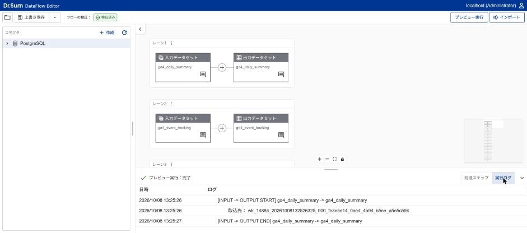Open comment on レーン2 output dataset

[281, 135]
